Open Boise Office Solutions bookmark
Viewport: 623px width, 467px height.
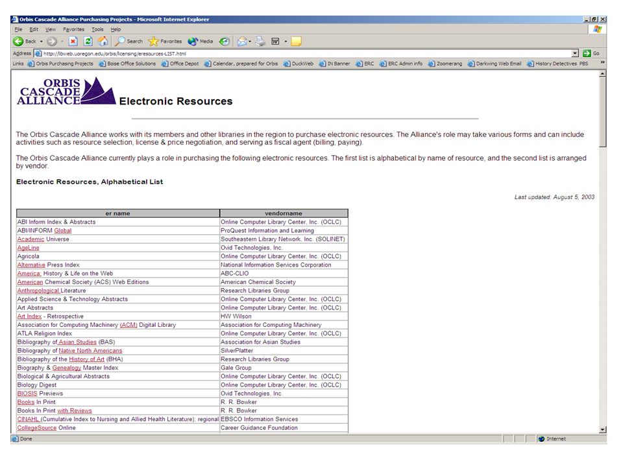(x=127, y=64)
